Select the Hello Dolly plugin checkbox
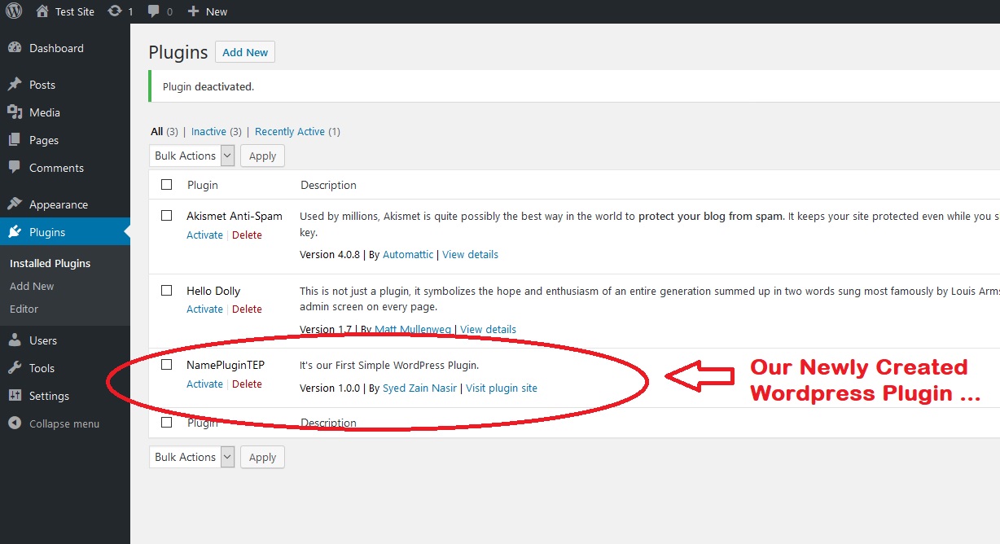Image resolution: width=1000 pixels, height=544 pixels. [x=166, y=290]
